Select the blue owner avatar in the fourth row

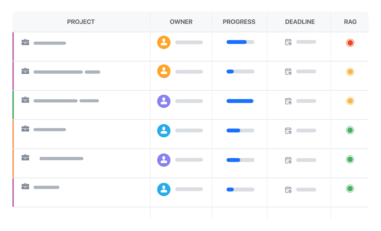coord(164,131)
